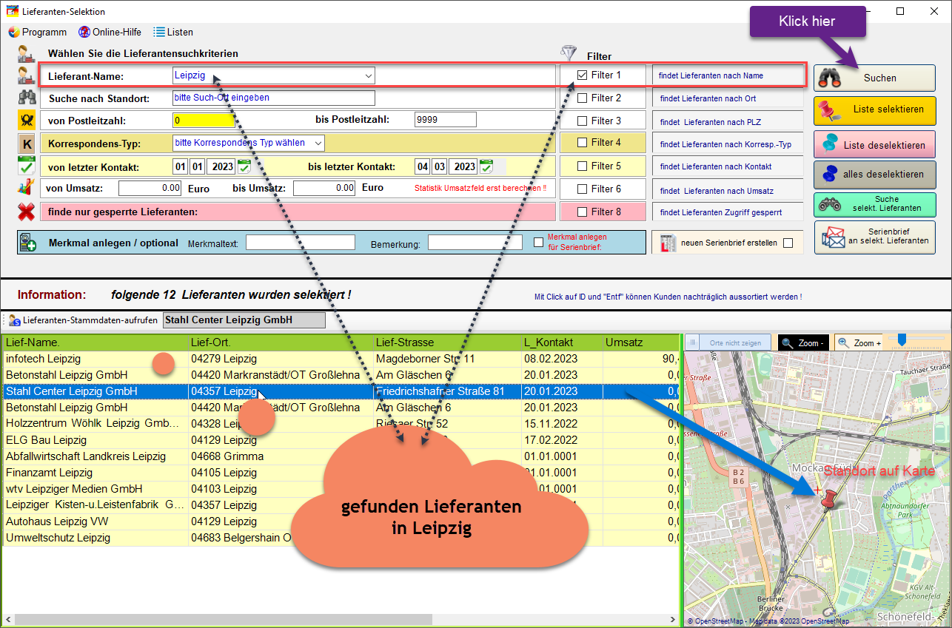Open the Programm menu
This screenshot has height=628, width=952.
click(37, 32)
